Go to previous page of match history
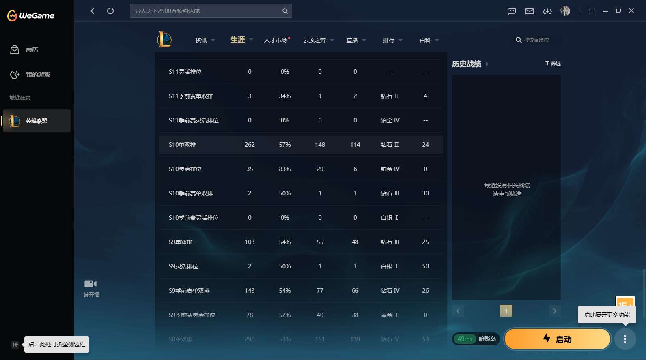646x360 pixels. click(458, 311)
